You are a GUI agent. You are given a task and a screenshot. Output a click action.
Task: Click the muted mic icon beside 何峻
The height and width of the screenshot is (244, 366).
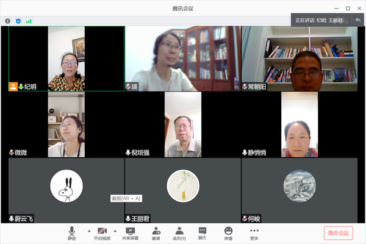[x=245, y=218]
